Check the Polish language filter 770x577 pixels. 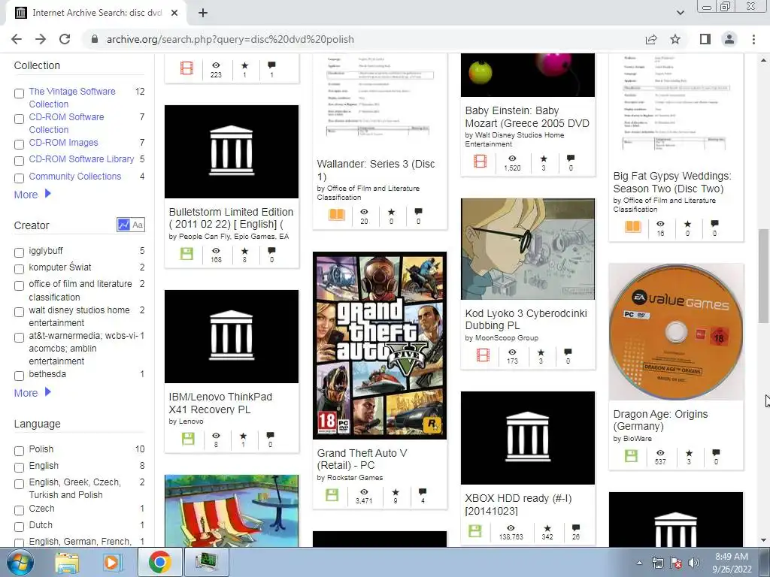click(x=19, y=451)
